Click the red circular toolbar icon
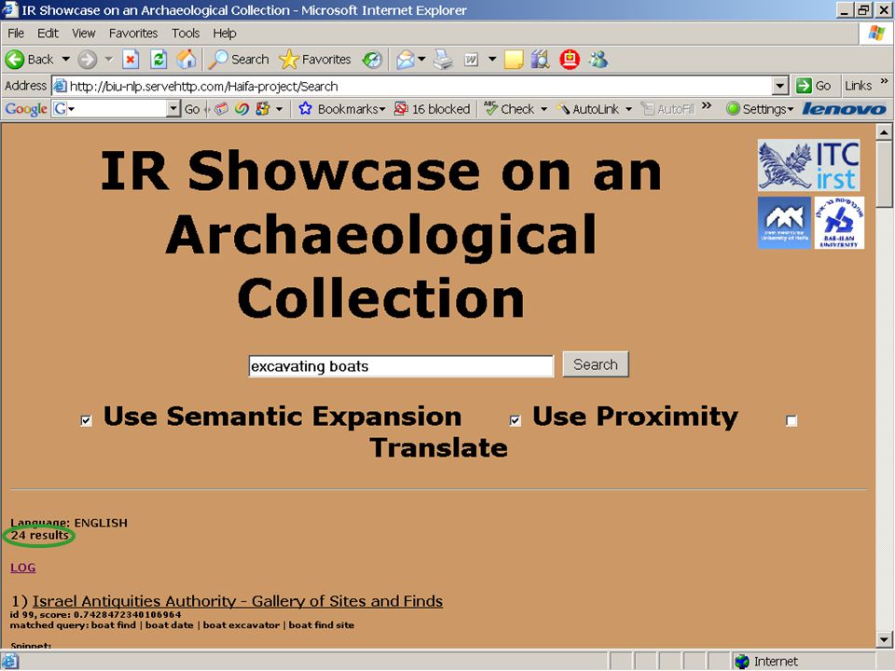Image resolution: width=895 pixels, height=671 pixels. [570, 60]
